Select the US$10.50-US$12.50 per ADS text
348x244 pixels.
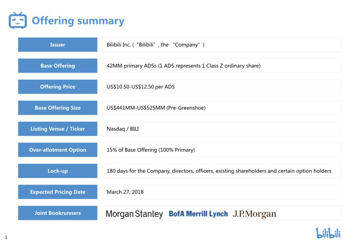point(141,87)
